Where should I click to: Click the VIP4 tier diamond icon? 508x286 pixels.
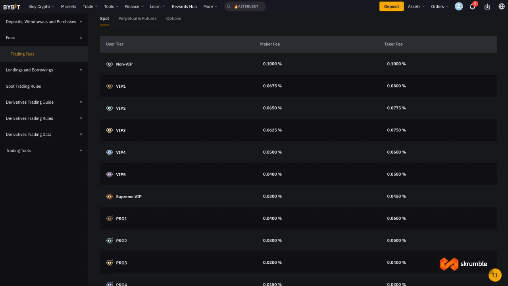click(110, 152)
